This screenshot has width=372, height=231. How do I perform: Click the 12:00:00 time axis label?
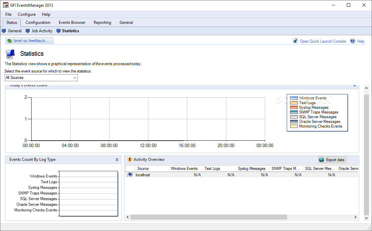tap(148, 145)
